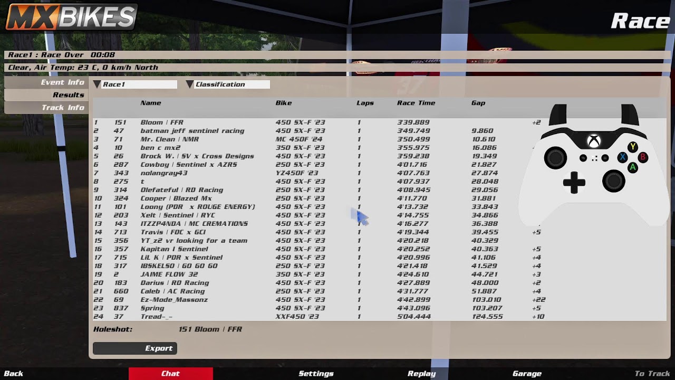Image resolution: width=675 pixels, height=380 pixels.
Task: Select Cooper | Blazed Mx row
Action: pyautogui.click(x=380, y=198)
